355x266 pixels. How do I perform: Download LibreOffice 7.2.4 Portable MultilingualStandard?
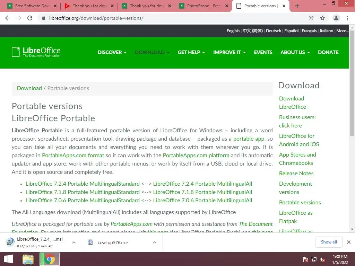pyautogui.click(x=83, y=184)
